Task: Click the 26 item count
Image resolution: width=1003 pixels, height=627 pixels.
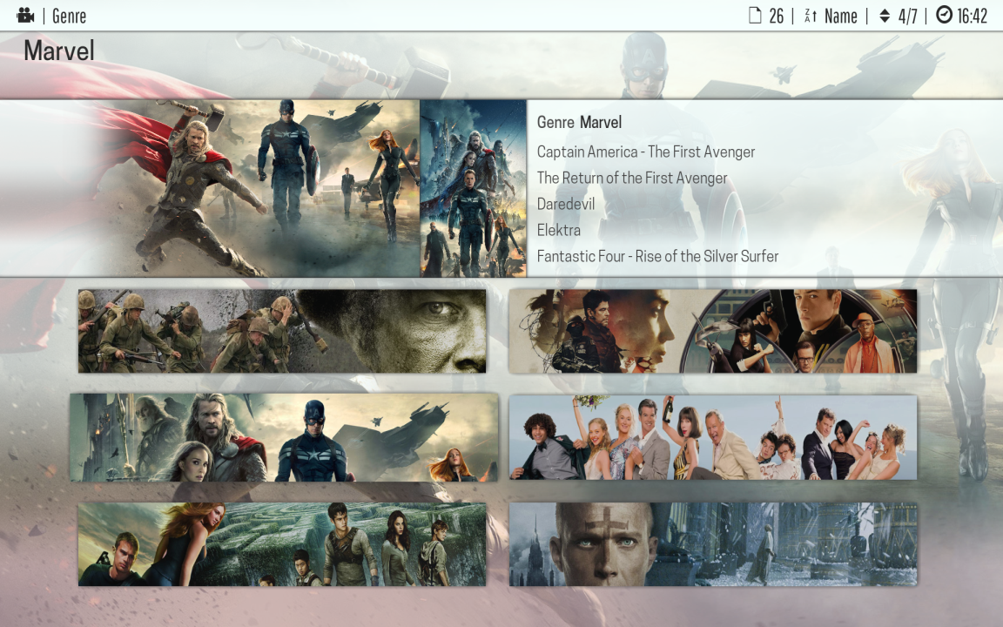Action: pyautogui.click(x=776, y=16)
